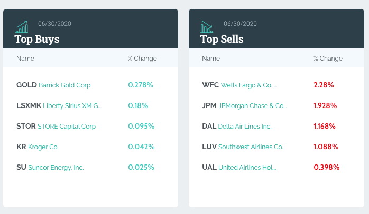Select the Delta Air Lines Inc. link
This screenshot has height=214, width=369.
(245, 127)
